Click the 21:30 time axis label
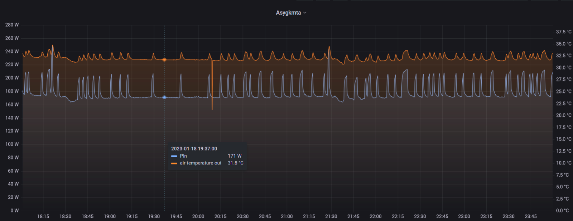The width and height of the screenshot is (573, 221). coord(331,216)
